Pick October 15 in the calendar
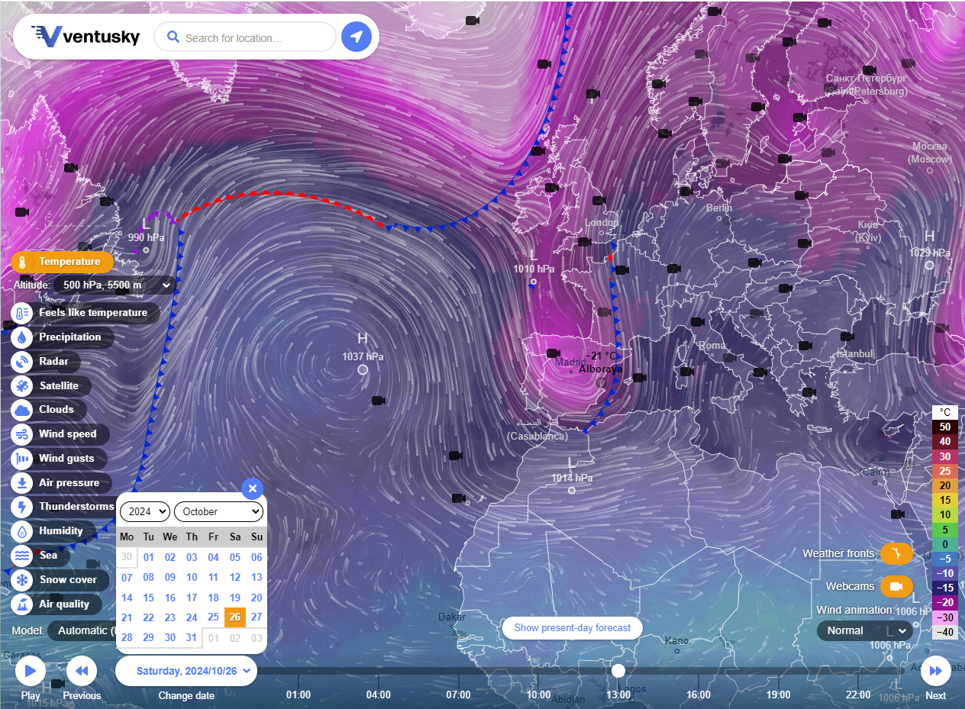Image resolution: width=965 pixels, height=709 pixels. point(149,598)
